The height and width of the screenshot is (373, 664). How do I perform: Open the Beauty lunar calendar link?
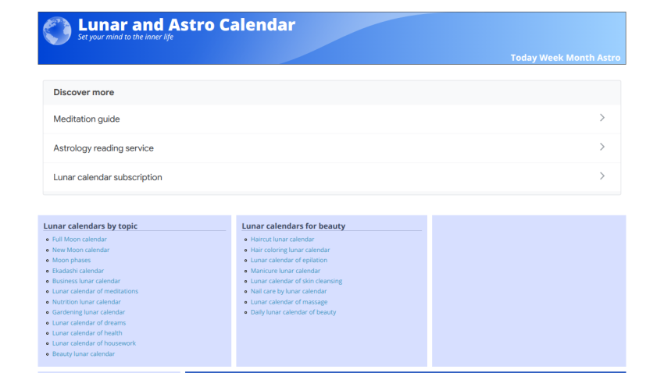coord(84,354)
